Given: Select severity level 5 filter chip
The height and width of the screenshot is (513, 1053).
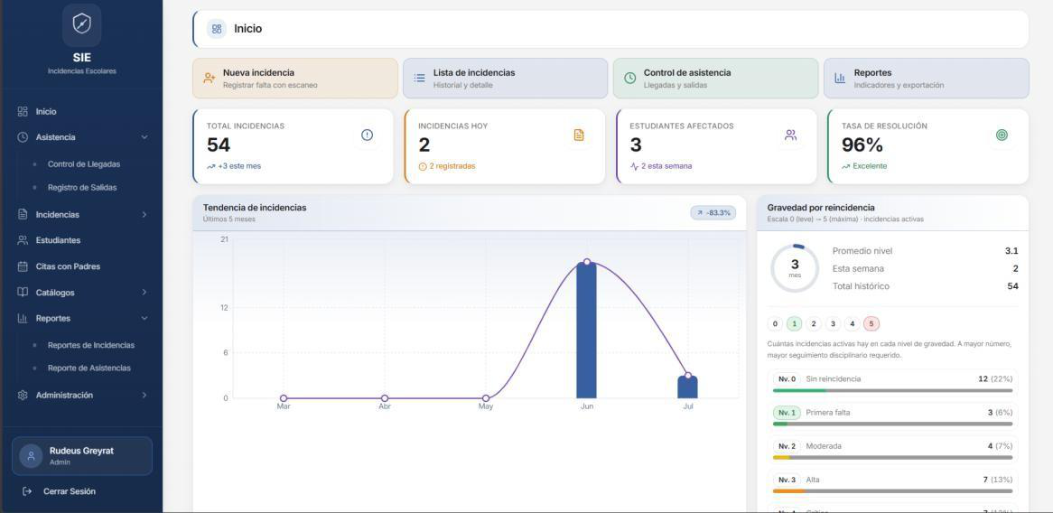Looking at the screenshot, I should 871,324.
